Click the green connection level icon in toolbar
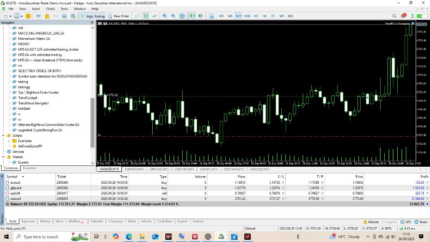Image resolution: width=430 pixels, height=242 pixels. [413, 16]
